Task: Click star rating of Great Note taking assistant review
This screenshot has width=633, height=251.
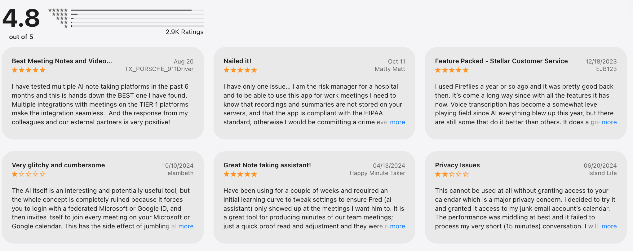Action: tap(240, 174)
